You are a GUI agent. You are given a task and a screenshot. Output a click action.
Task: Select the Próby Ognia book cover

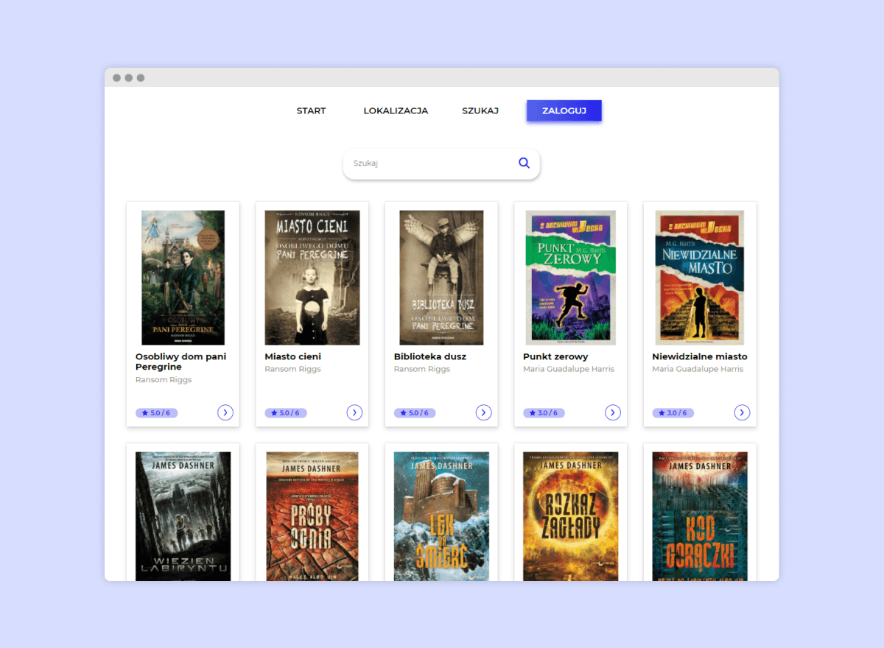312,515
